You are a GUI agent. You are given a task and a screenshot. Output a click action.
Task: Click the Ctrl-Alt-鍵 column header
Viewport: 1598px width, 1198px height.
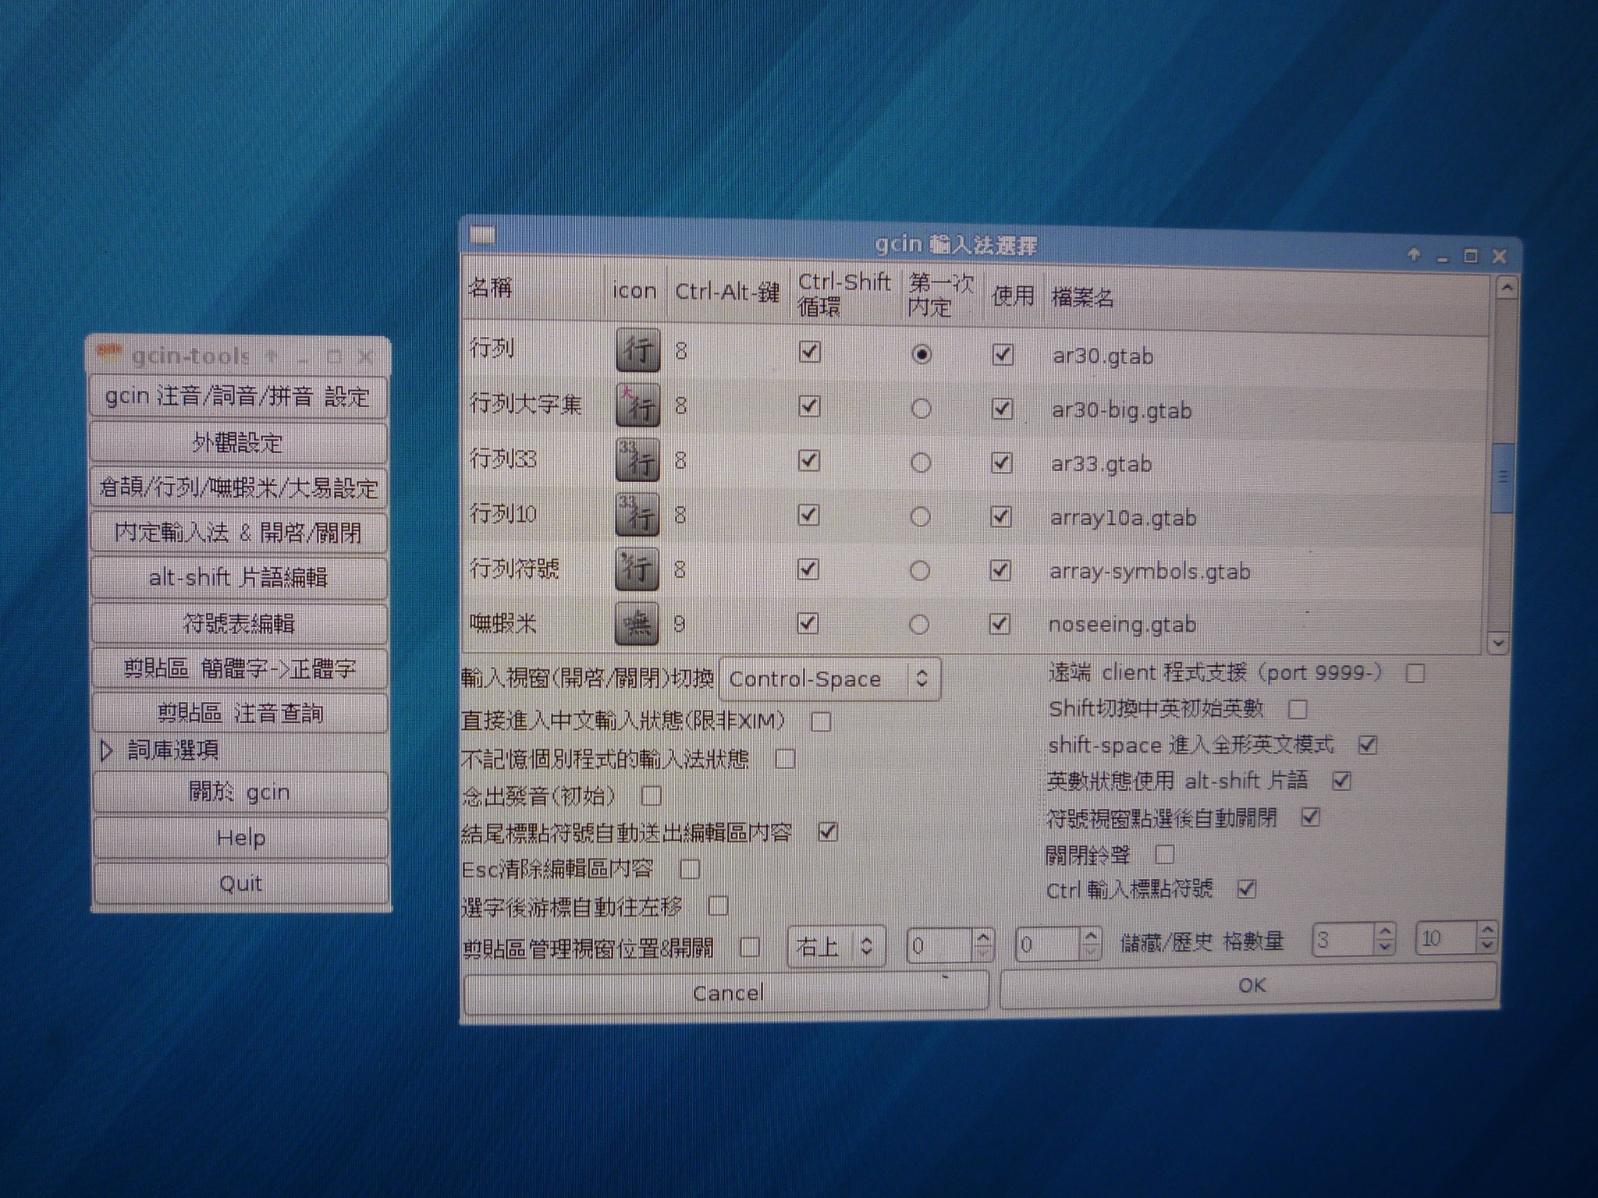[728, 292]
